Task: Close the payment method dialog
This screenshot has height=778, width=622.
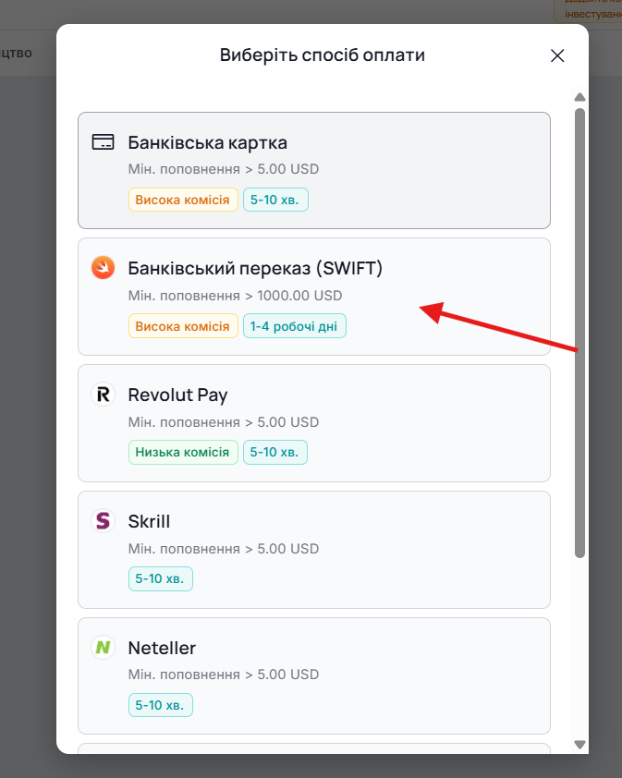Action: click(x=557, y=55)
